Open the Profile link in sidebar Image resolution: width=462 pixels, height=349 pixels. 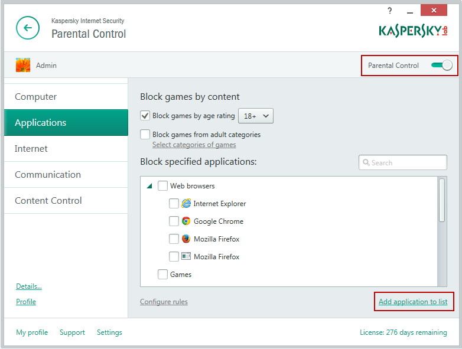pyautogui.click(x=26, y=302)
